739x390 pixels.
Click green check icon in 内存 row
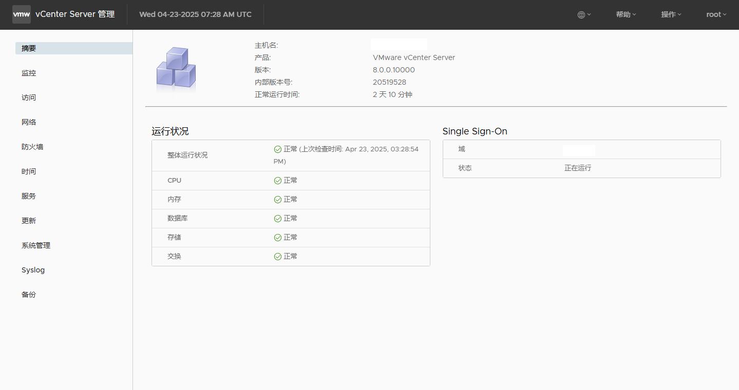point(278,200)
